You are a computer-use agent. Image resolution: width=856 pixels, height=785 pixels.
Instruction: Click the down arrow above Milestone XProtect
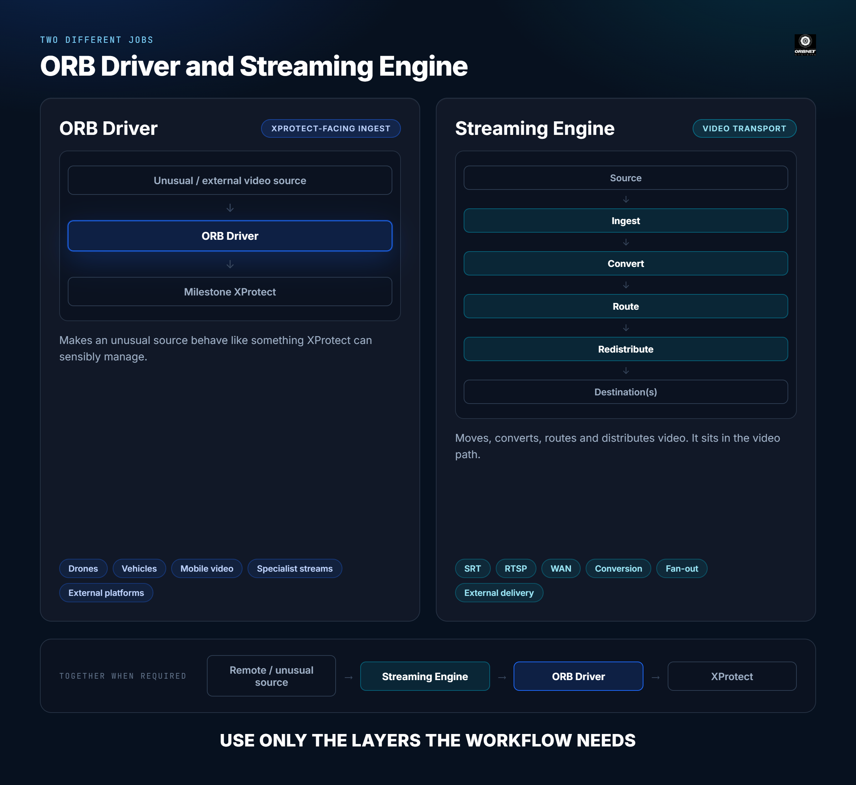coord(230,264)
